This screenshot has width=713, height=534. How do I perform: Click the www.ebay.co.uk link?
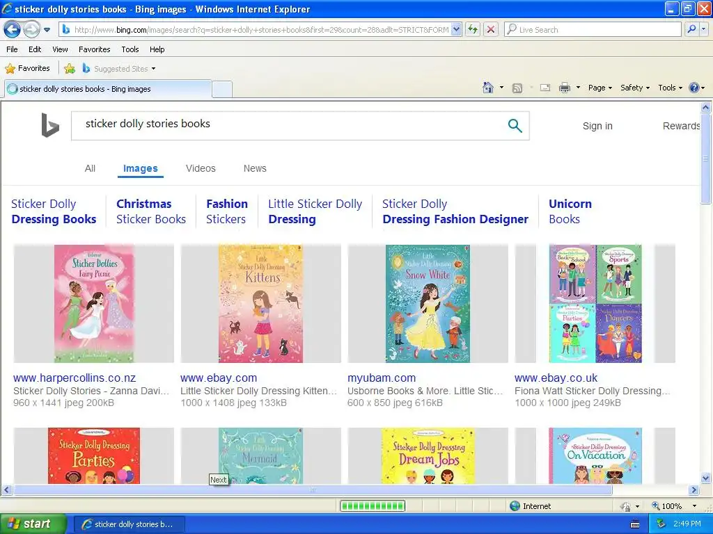click(x=556, y=378)
